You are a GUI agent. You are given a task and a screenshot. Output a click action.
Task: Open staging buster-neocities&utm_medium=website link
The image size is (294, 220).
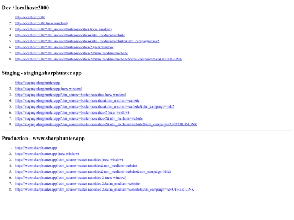[77, 100]
